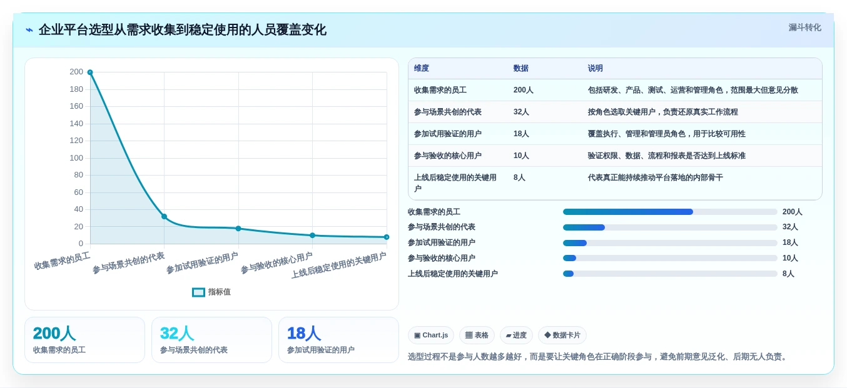Click the description 代表真正能持续推动平台落地的内部骨干
The width and height of the screenshot is (847, 388).
[656, 177]
